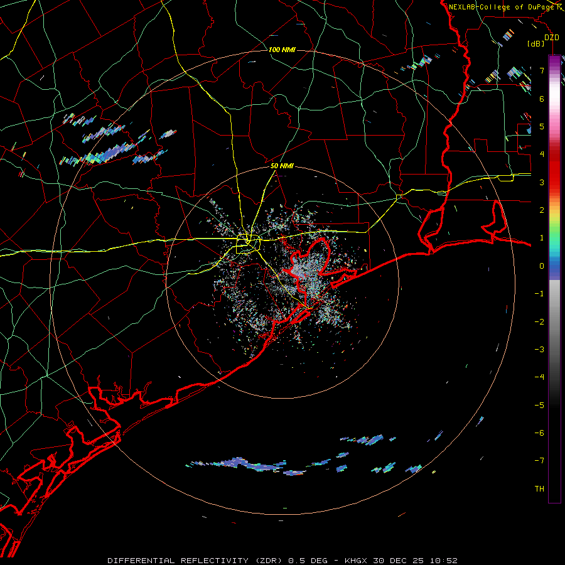Click the TH threshold label on the scale
The width and height of the screenshot is (565, 565).
coord(539,489)
